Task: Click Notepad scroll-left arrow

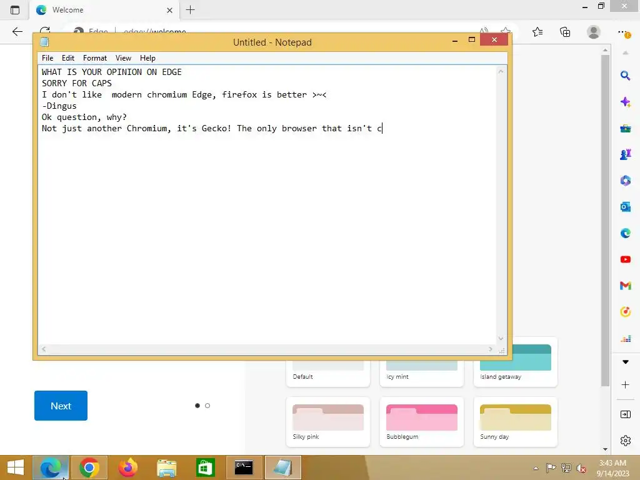Action: tap(44, 349)
